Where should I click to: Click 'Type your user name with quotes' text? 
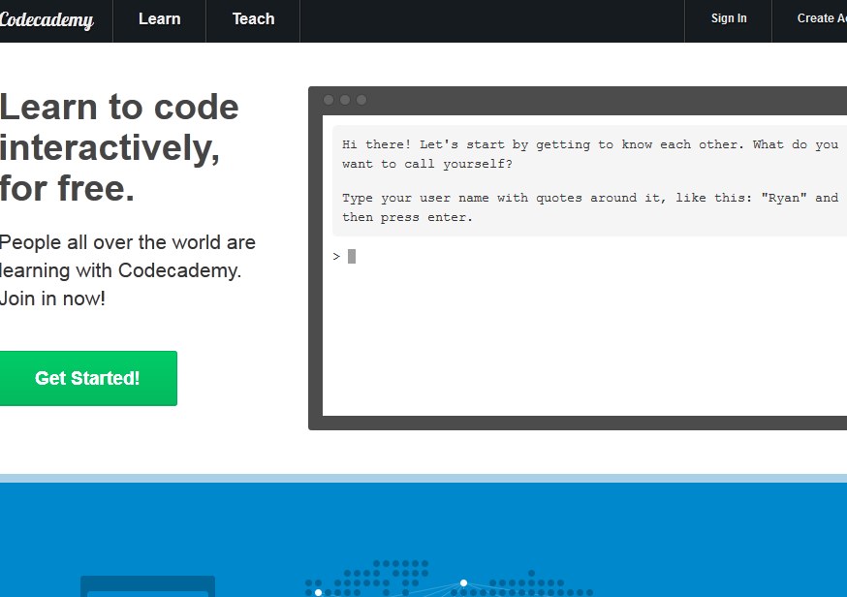point(590,207)
